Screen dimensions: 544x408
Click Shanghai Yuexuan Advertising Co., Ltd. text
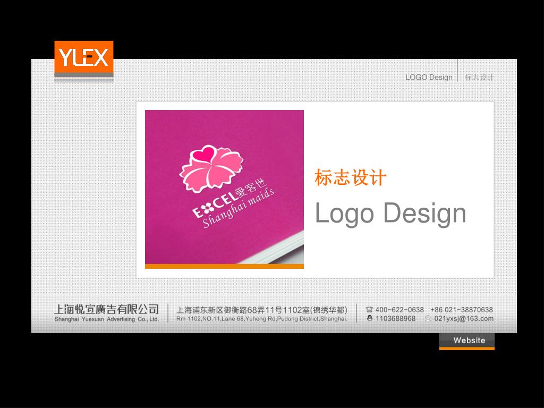pyautogui.click(x=106, y=319)
